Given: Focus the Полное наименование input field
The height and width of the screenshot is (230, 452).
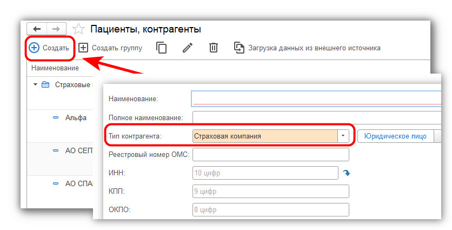Looking at the screenshot, I should tap(317, 118).
